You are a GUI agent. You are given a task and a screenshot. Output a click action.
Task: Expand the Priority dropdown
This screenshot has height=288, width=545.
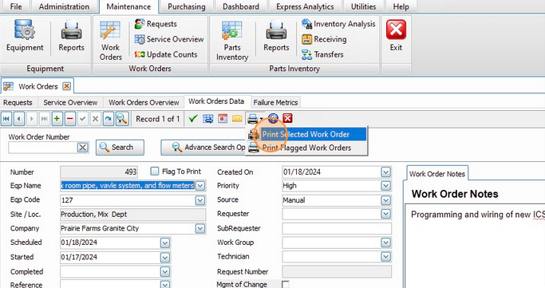coord(386,186)
